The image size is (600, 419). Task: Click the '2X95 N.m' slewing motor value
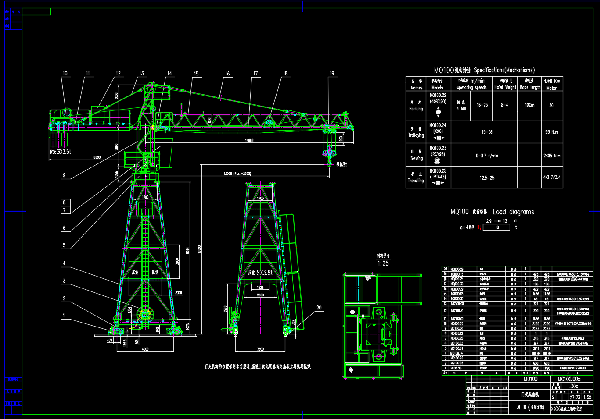552,156
